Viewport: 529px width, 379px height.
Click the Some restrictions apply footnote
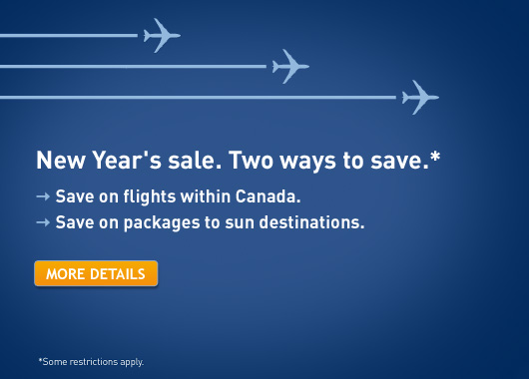pyautogui.click(x=91, y=362)
